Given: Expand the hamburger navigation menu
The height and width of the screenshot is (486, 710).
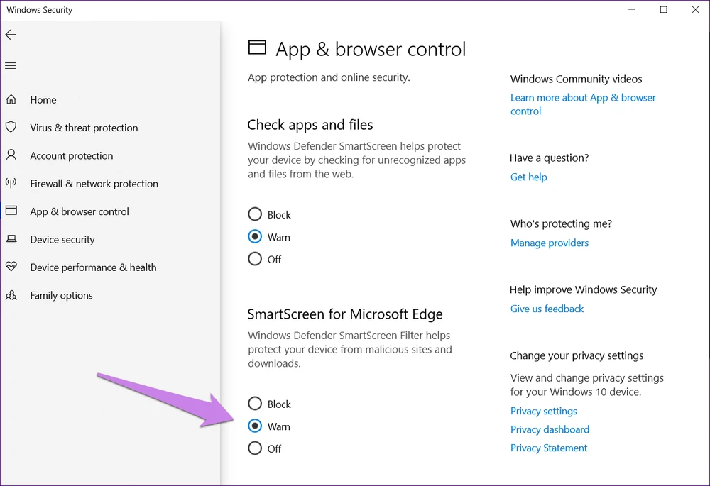Looking at the screenshot, I should click(x=11, y=66).
